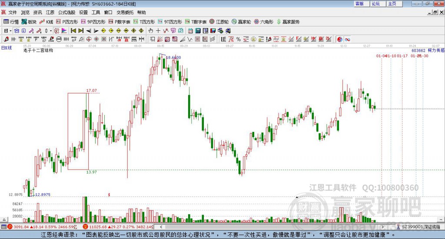Click the 客服 button in title bar

pyautogui.click(x=361, y=3)
